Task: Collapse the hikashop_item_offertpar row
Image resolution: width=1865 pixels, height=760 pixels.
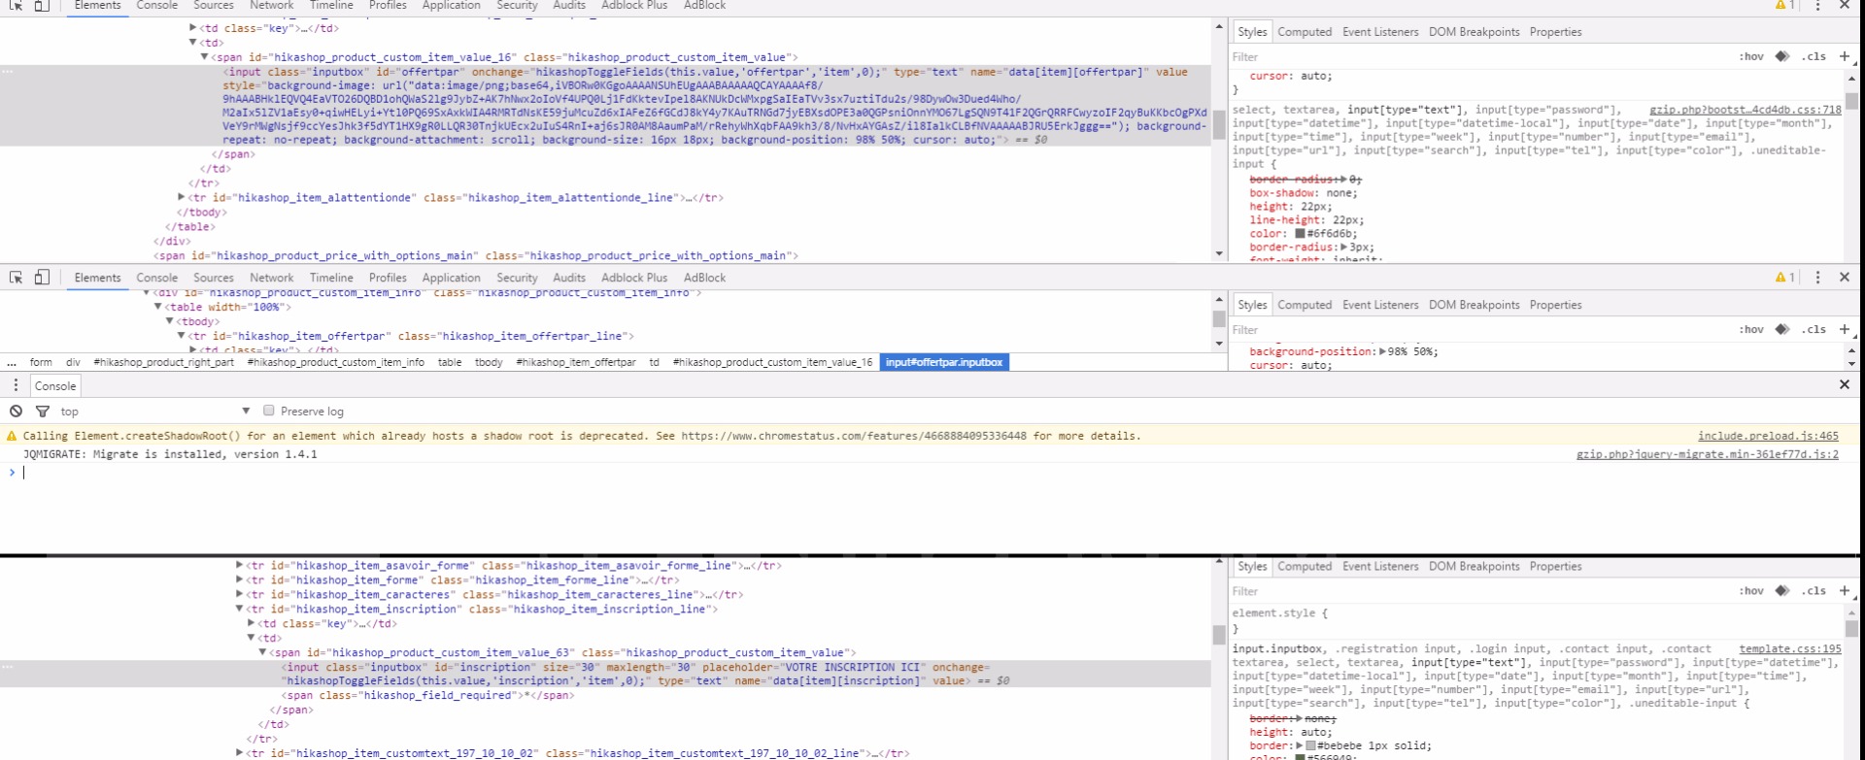Action: tap(182, 336)
